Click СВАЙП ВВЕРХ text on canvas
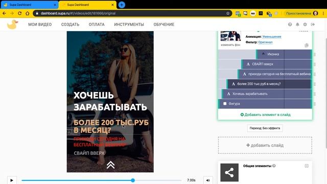Screen dimensions: 327x184 click(89, 153)
